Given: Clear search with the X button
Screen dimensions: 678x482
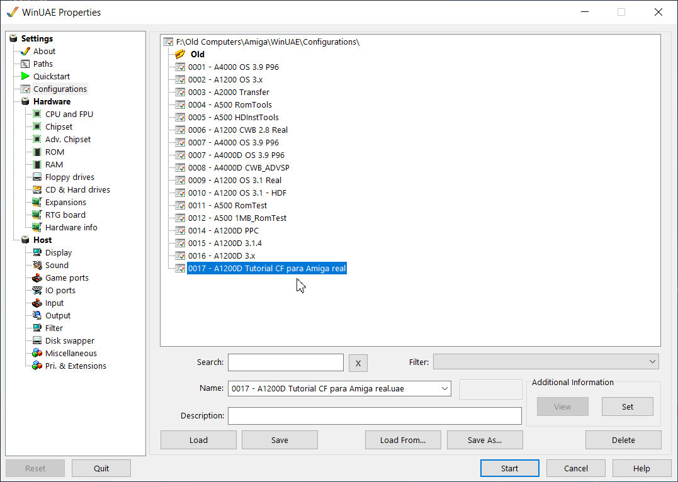Looking at the screenshot, I should coord(358,363).
